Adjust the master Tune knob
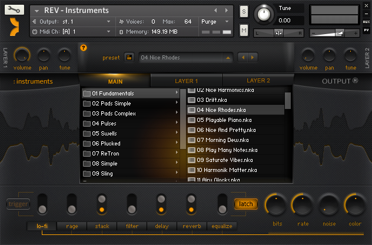372x245 pixels. tap(264, 15)
